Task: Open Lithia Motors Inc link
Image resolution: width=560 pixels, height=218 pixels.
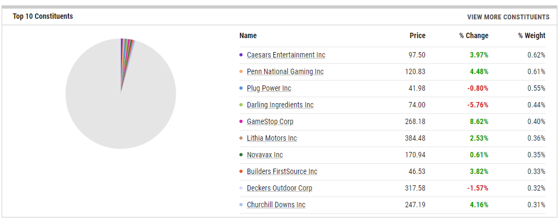Action: click(272, 138)
